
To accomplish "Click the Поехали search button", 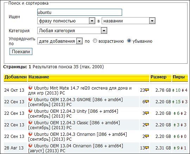I will pyautogui.click(x=21, y=51).
